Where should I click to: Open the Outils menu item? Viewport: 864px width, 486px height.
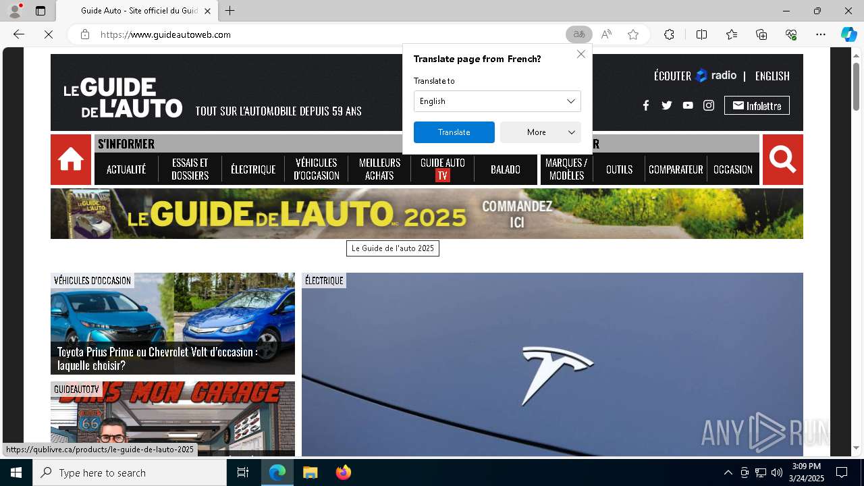pos(619,169)
